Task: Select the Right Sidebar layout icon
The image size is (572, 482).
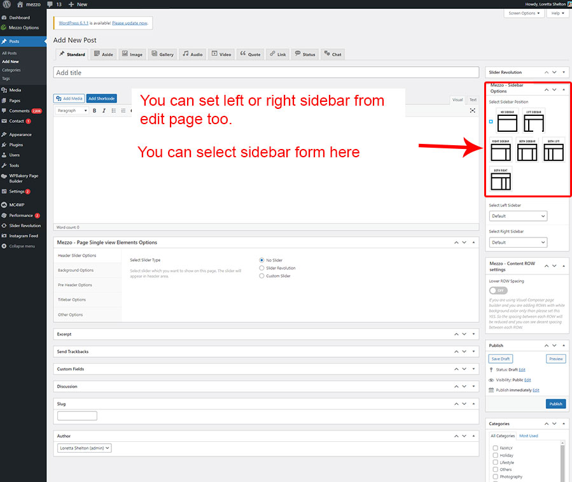Action: click(501, 150)
